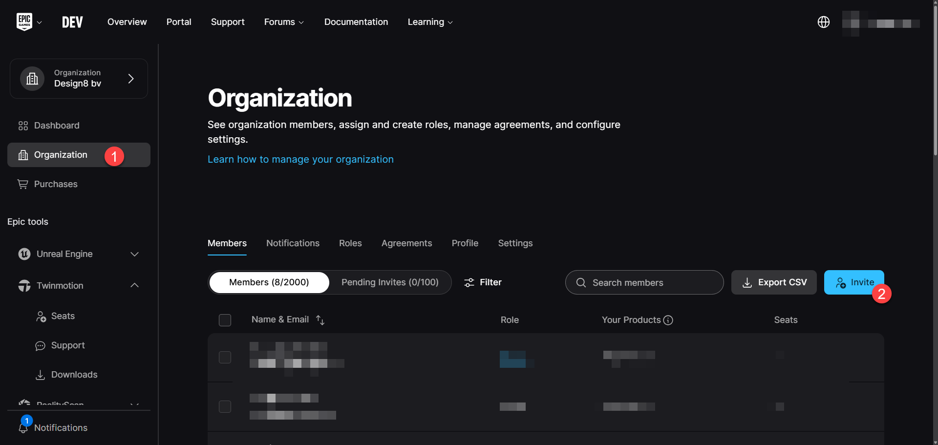Open Twinmotion Seats page
938x445 pixels.
pos(63,316)
